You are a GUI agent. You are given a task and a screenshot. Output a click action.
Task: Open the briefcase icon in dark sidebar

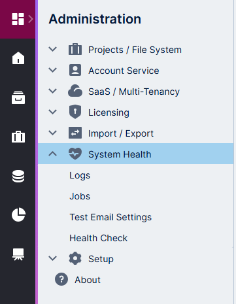[x=18, y=137]
